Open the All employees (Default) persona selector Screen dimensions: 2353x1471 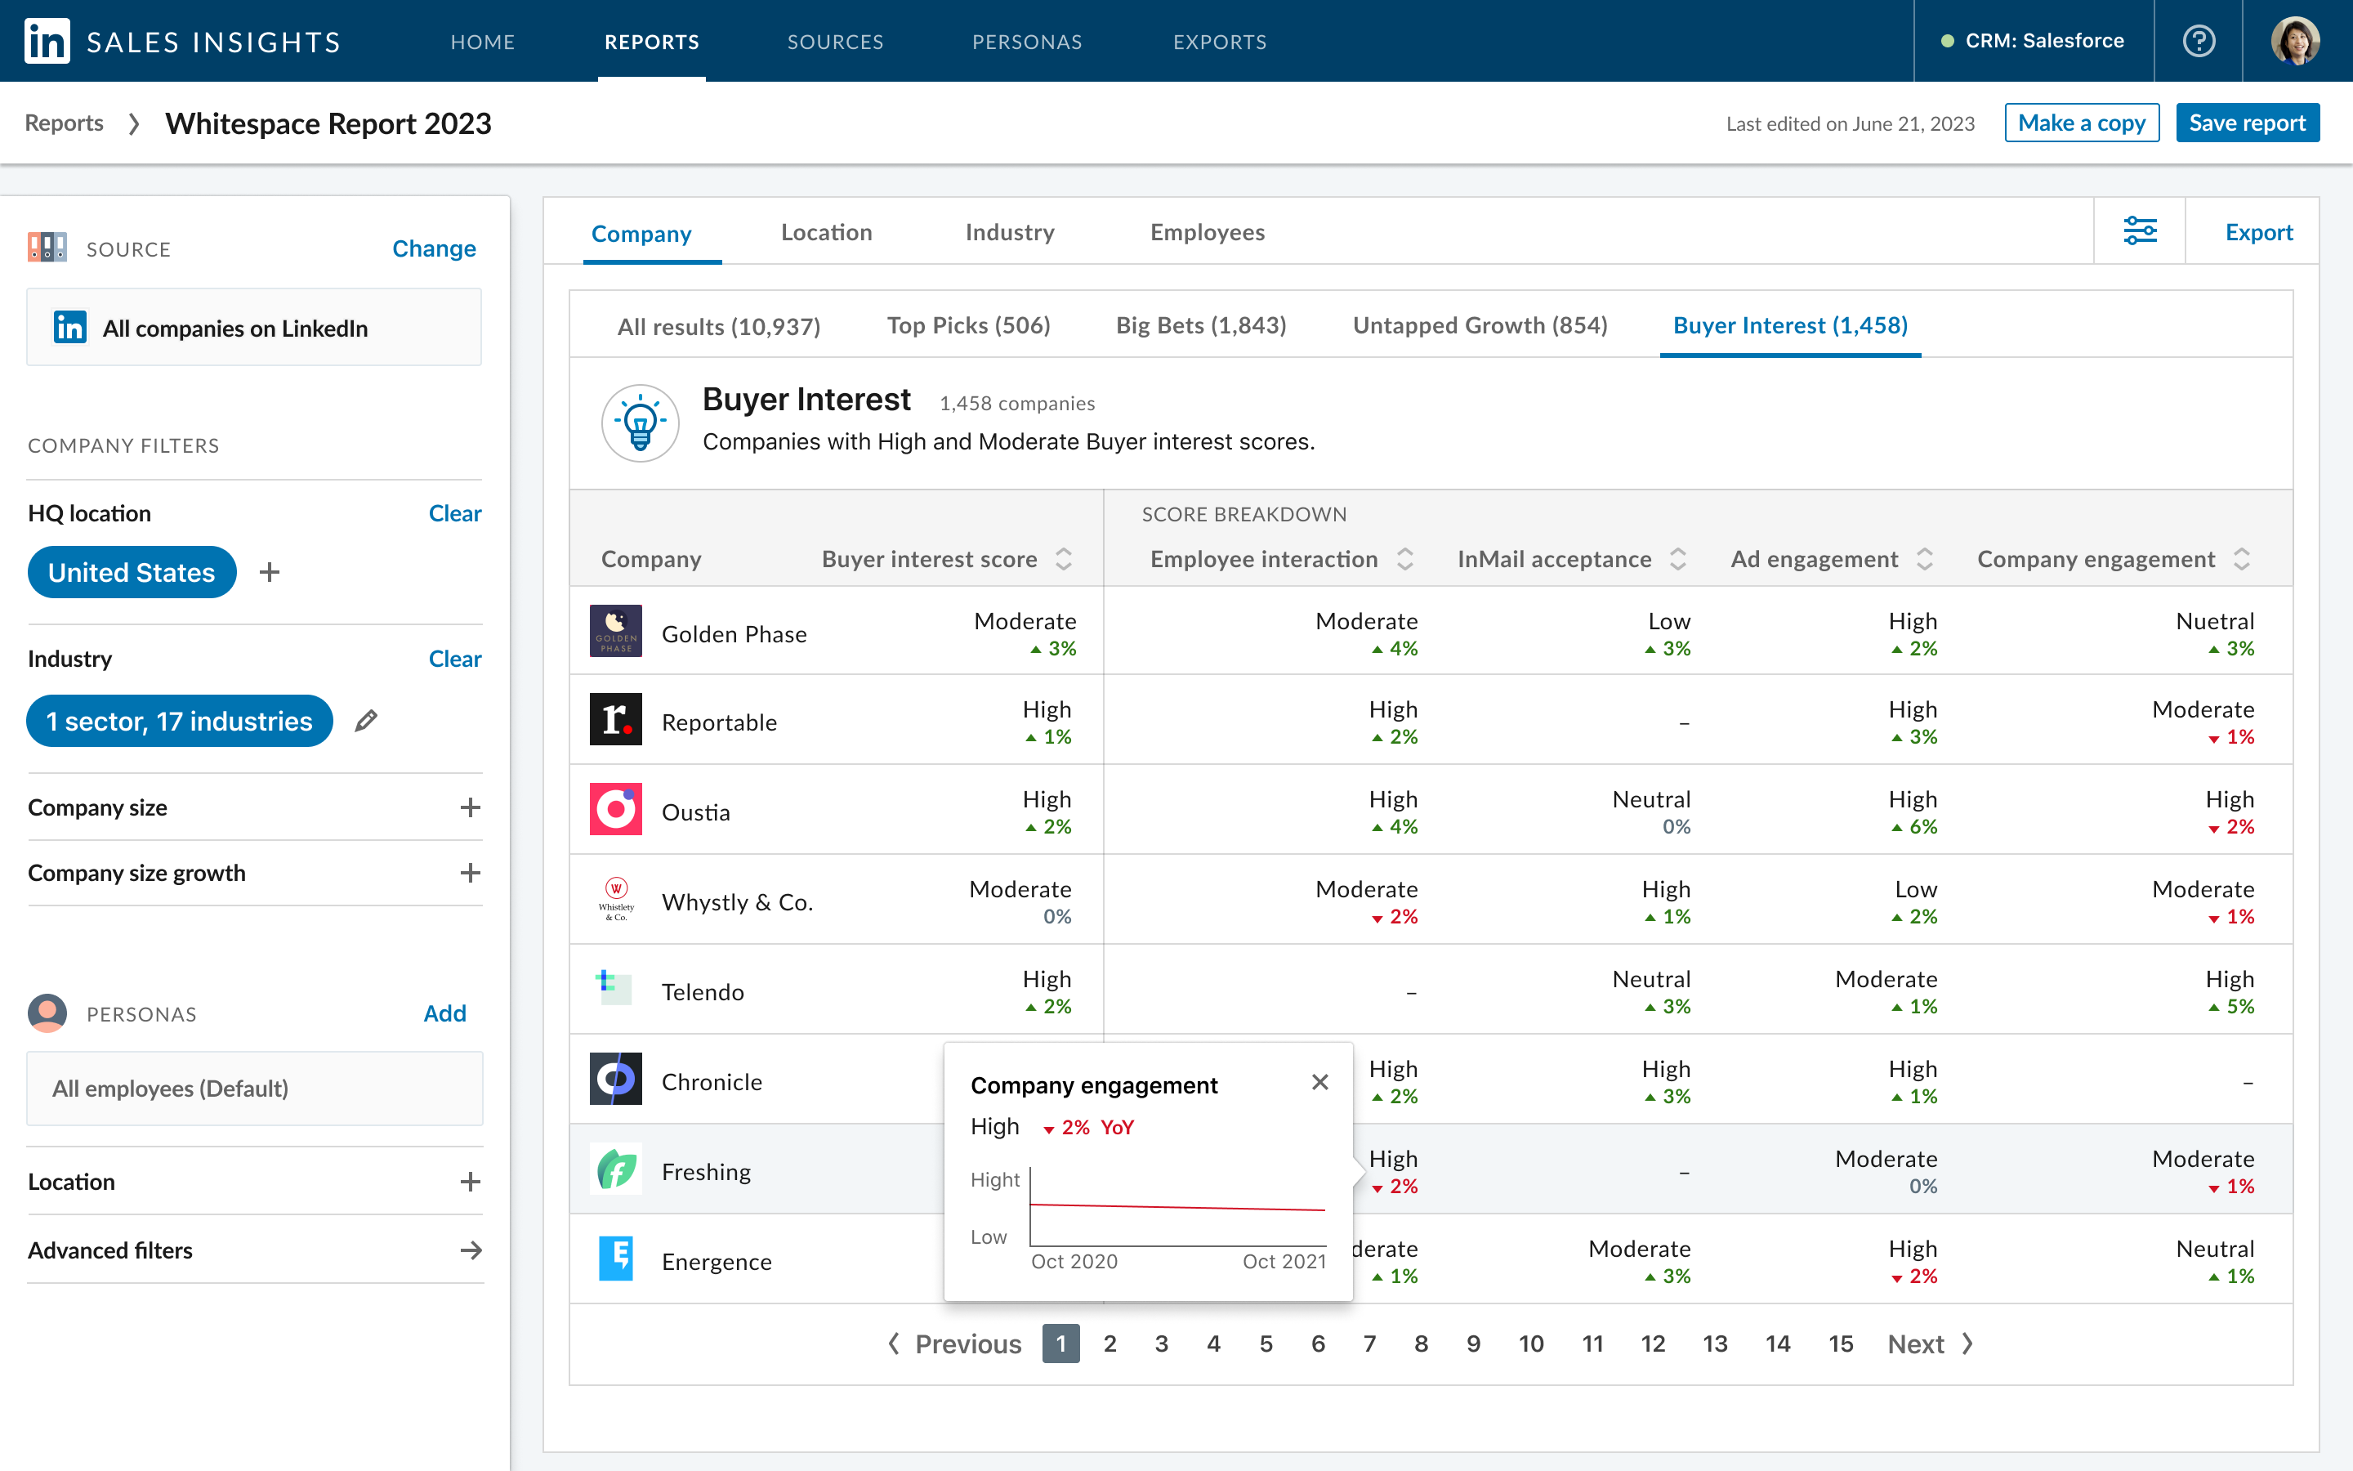pyautogui.click(x=255, y=1088)
